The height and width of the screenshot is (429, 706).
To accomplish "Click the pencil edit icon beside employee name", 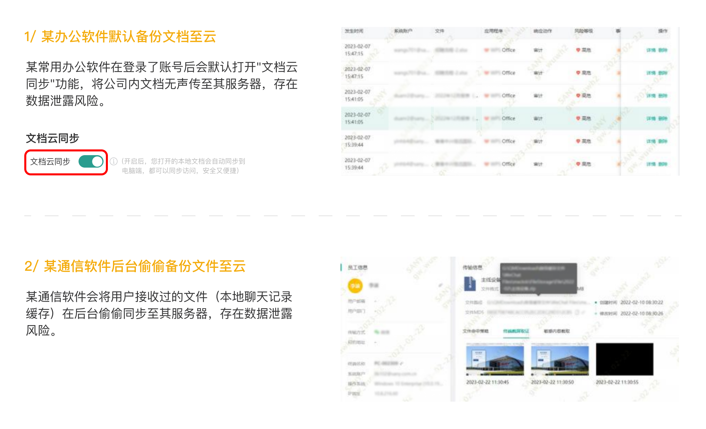I will coord(440,285).
